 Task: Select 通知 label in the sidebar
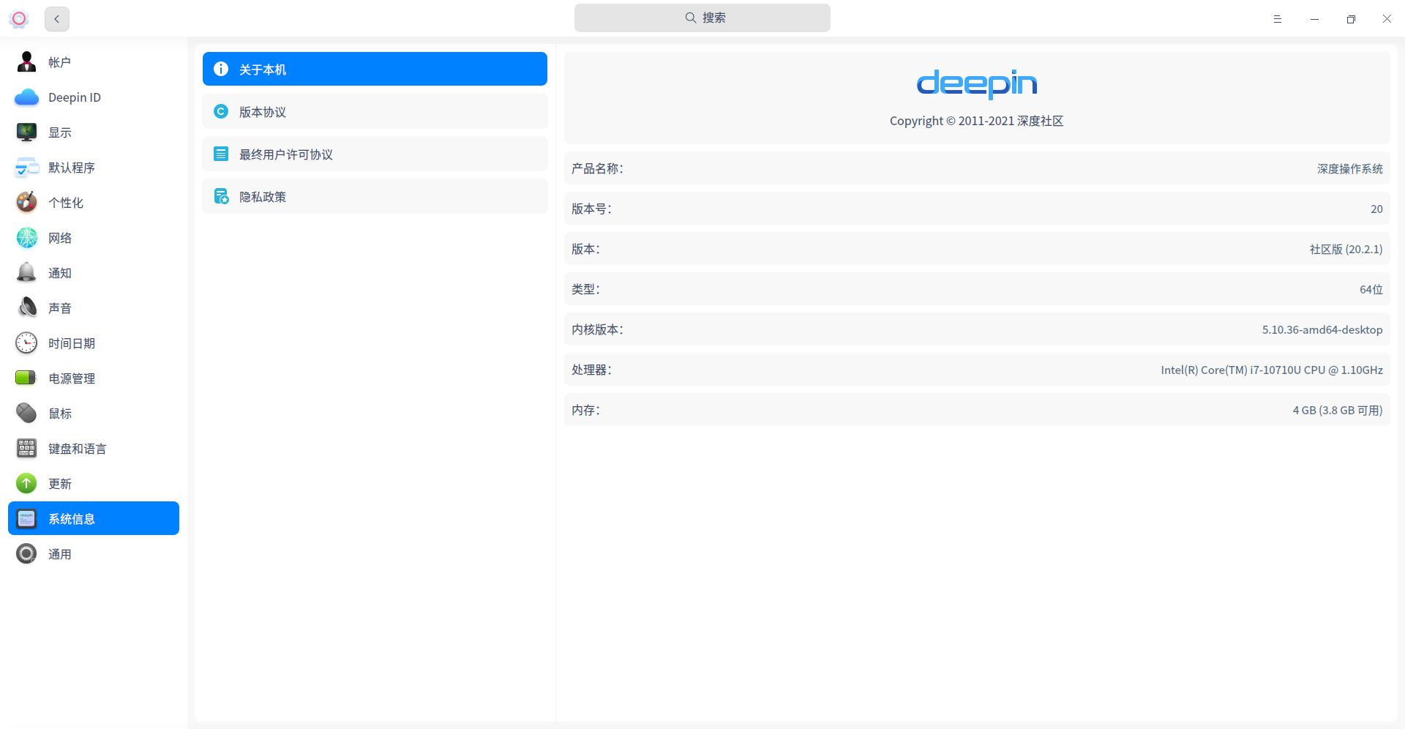pos(60,273)
